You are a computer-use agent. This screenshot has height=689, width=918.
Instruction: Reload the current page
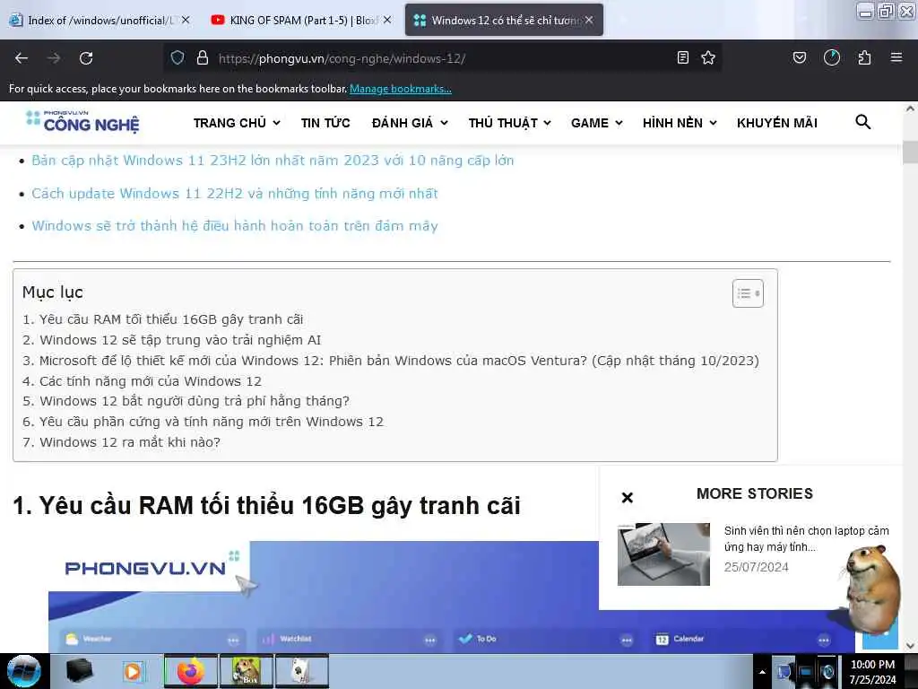(x=86, y=58)
